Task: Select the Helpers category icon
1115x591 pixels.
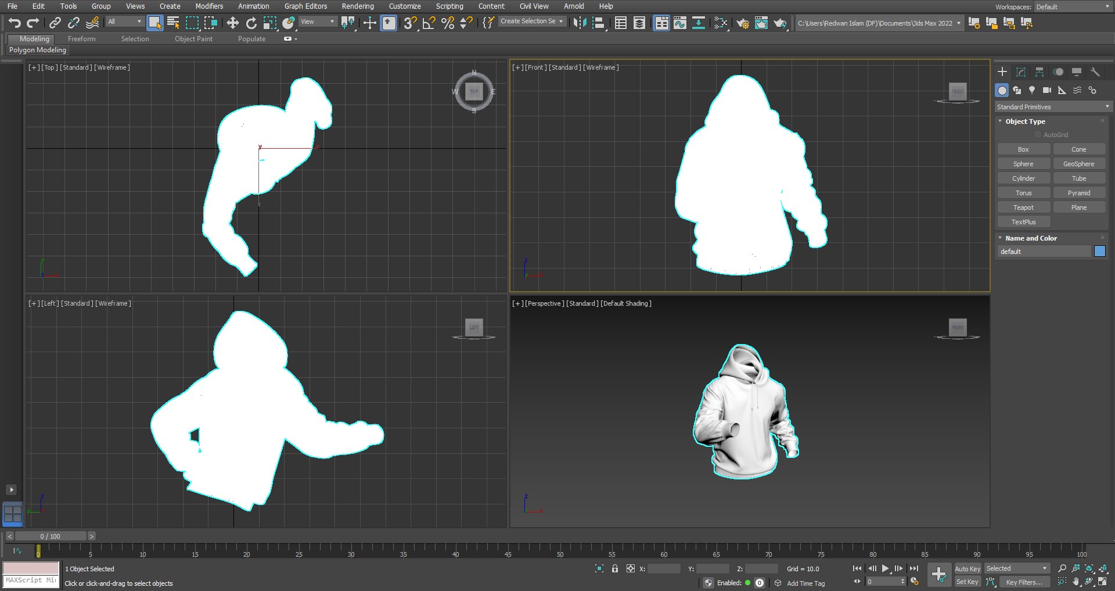Action: pos(1062,90)
